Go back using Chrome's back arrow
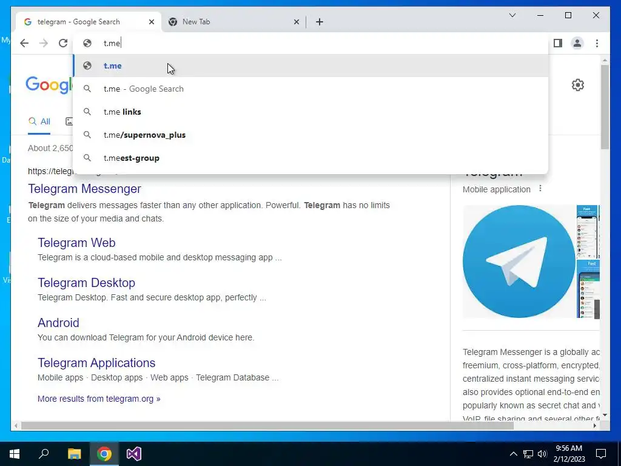Screen dimensions: 621x466 click(24, 43)
